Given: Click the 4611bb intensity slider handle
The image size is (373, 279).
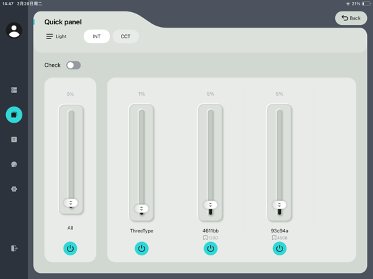Looking at the screenshot, I should [211, 205].
